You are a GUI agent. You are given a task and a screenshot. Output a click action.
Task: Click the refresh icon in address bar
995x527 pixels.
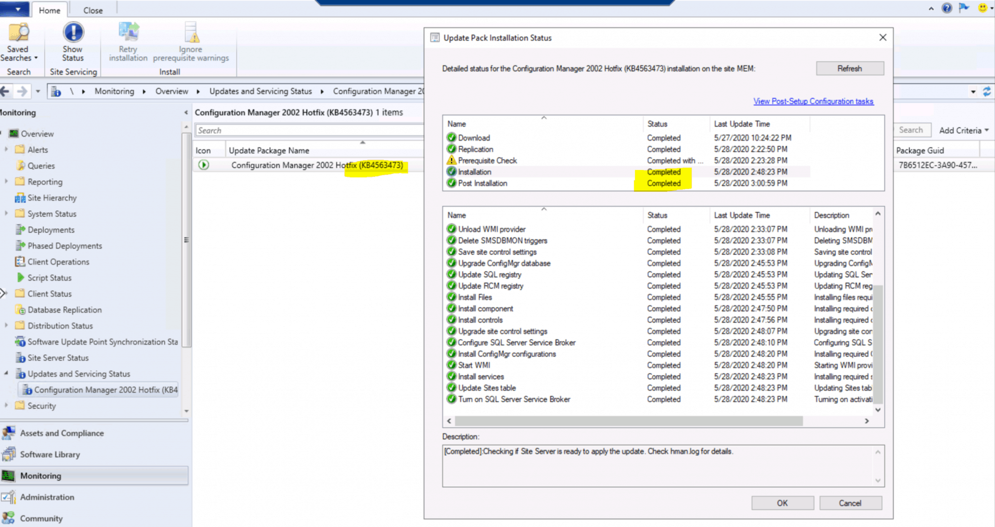[x=987, y=91]
